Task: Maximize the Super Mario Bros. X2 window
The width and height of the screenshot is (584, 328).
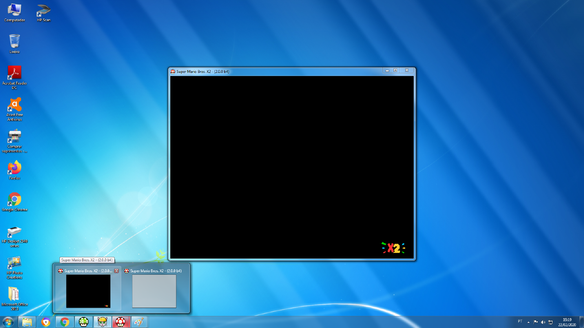Action: (395, 70)
